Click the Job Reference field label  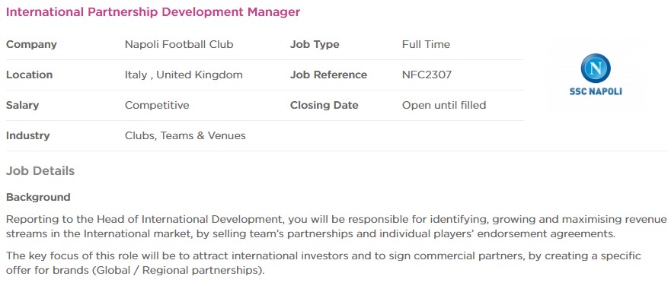tap(328, 75)
